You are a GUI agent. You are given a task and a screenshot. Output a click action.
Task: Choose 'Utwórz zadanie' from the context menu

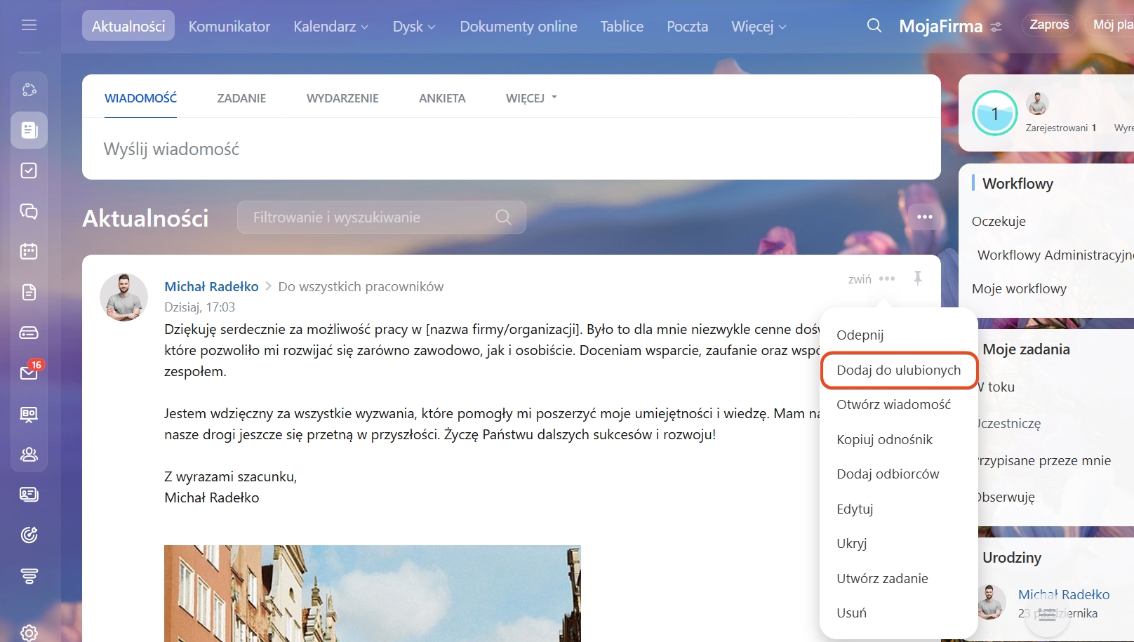882,579
